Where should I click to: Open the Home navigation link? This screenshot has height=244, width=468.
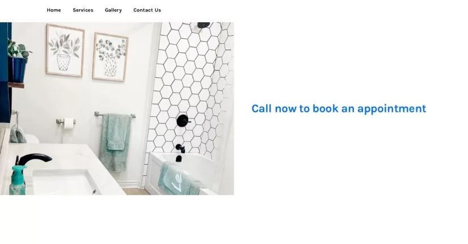(x=54, y=10)
